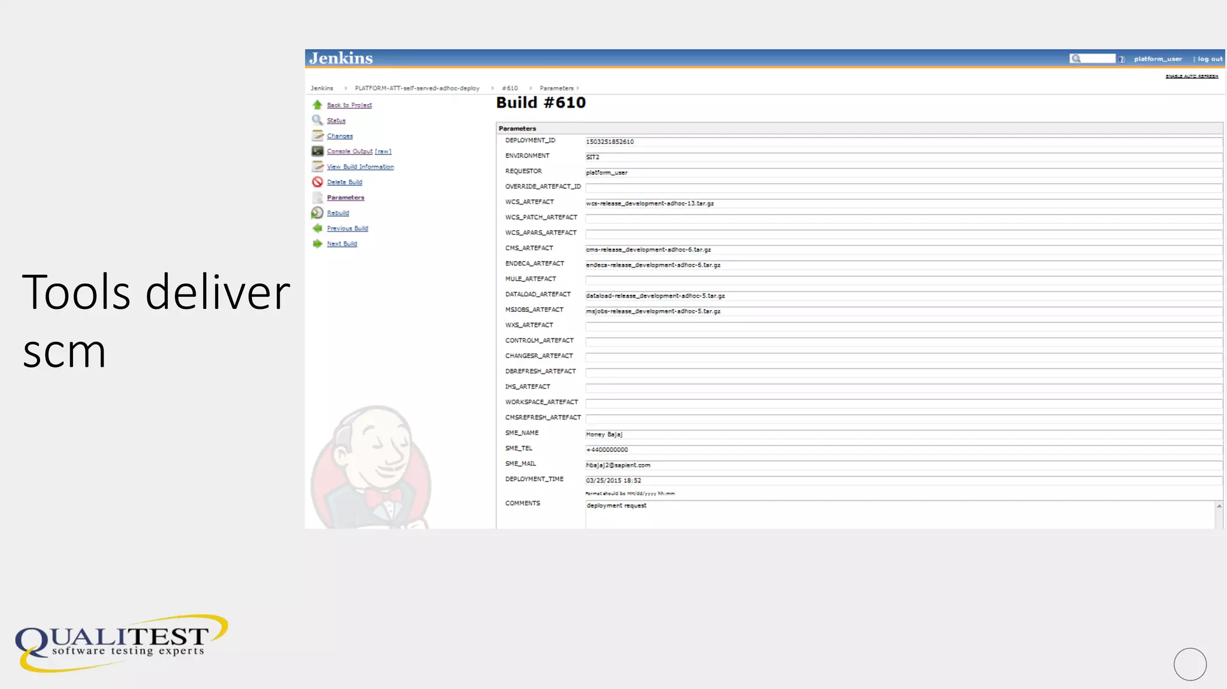The image size is (1227, 689).
Task: Click the View Build Information icon
Action: point(318,166)
